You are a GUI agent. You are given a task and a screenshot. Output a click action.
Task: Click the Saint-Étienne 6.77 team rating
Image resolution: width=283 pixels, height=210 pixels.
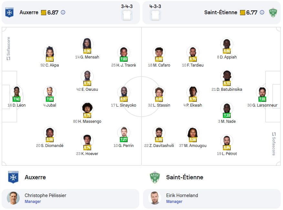tap(252, 13)
